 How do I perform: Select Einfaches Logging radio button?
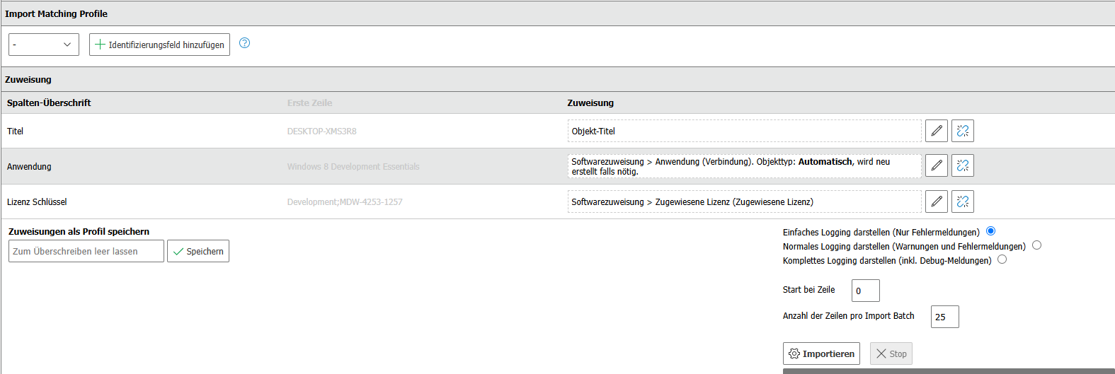[990, 231]
